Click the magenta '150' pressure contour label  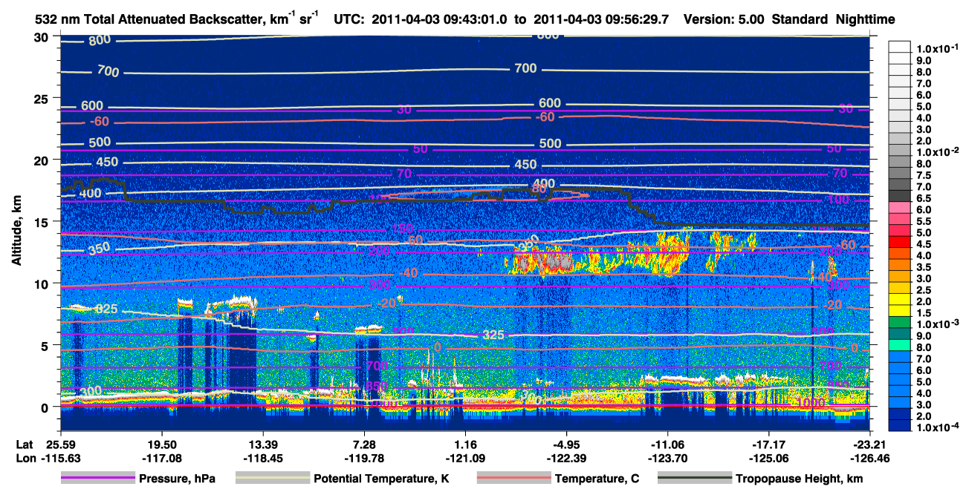pos(403,229)
